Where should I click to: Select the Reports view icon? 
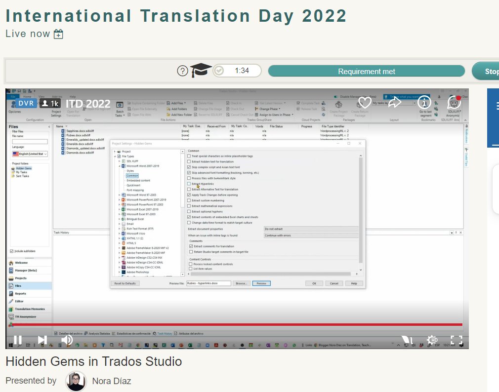pos(21,294)
